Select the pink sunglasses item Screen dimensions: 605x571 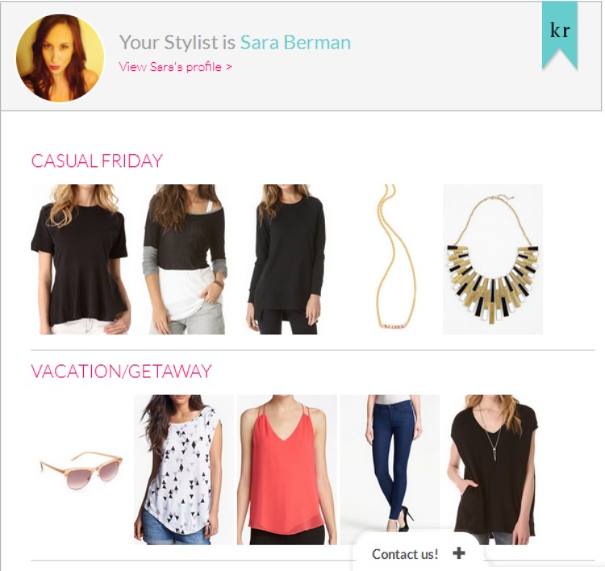coord(81,470)
